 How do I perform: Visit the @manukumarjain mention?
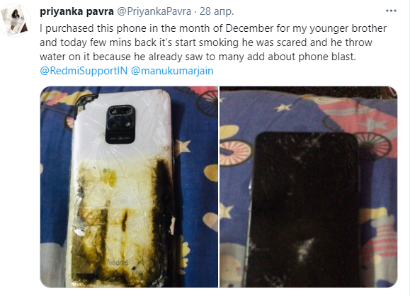tap(172, 71)
